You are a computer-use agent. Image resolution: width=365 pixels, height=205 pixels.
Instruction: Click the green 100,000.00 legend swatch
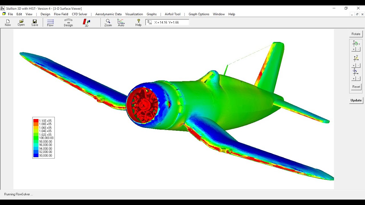(36, 138)
